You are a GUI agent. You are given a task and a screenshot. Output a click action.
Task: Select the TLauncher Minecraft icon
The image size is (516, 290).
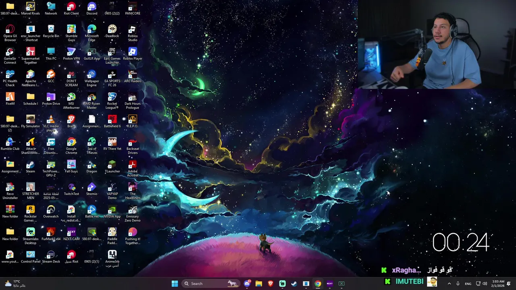112,166
